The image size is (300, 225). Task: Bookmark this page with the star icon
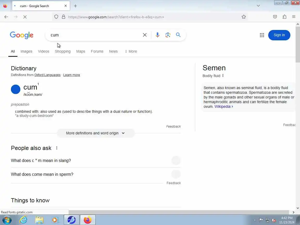point(243,17)
